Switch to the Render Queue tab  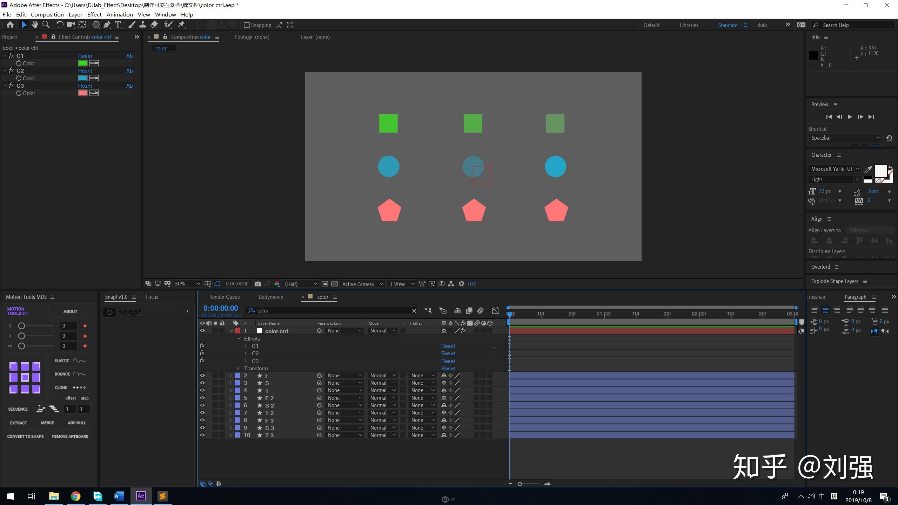pos(224,297)
